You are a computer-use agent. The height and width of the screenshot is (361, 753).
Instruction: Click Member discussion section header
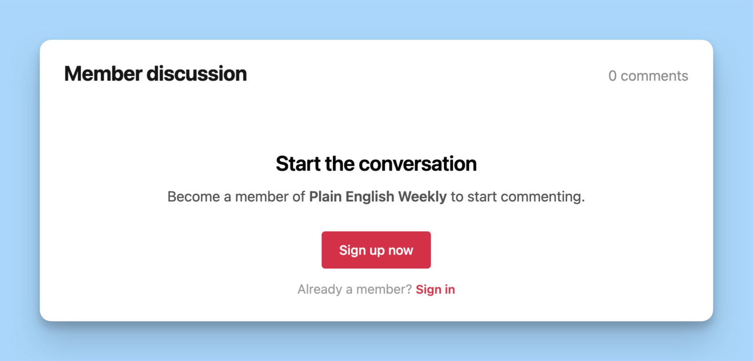pos(155,74)
